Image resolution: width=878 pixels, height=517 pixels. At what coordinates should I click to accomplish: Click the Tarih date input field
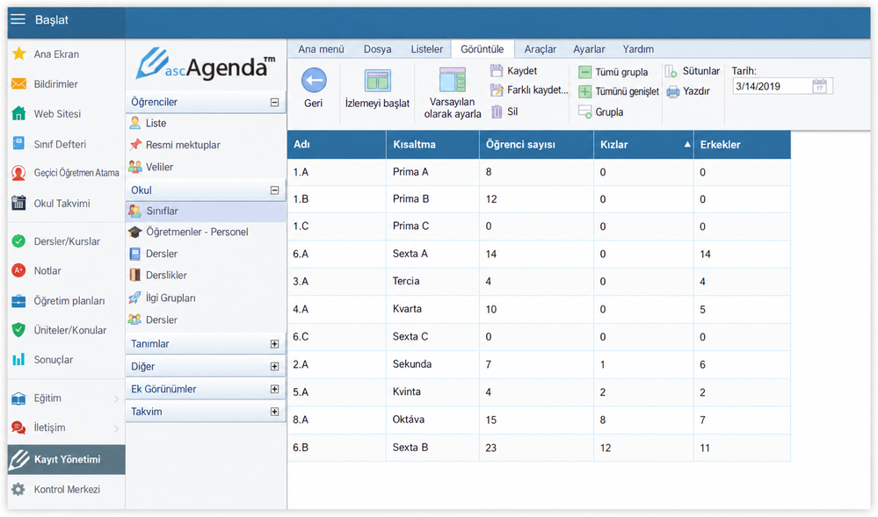point(773,86)
